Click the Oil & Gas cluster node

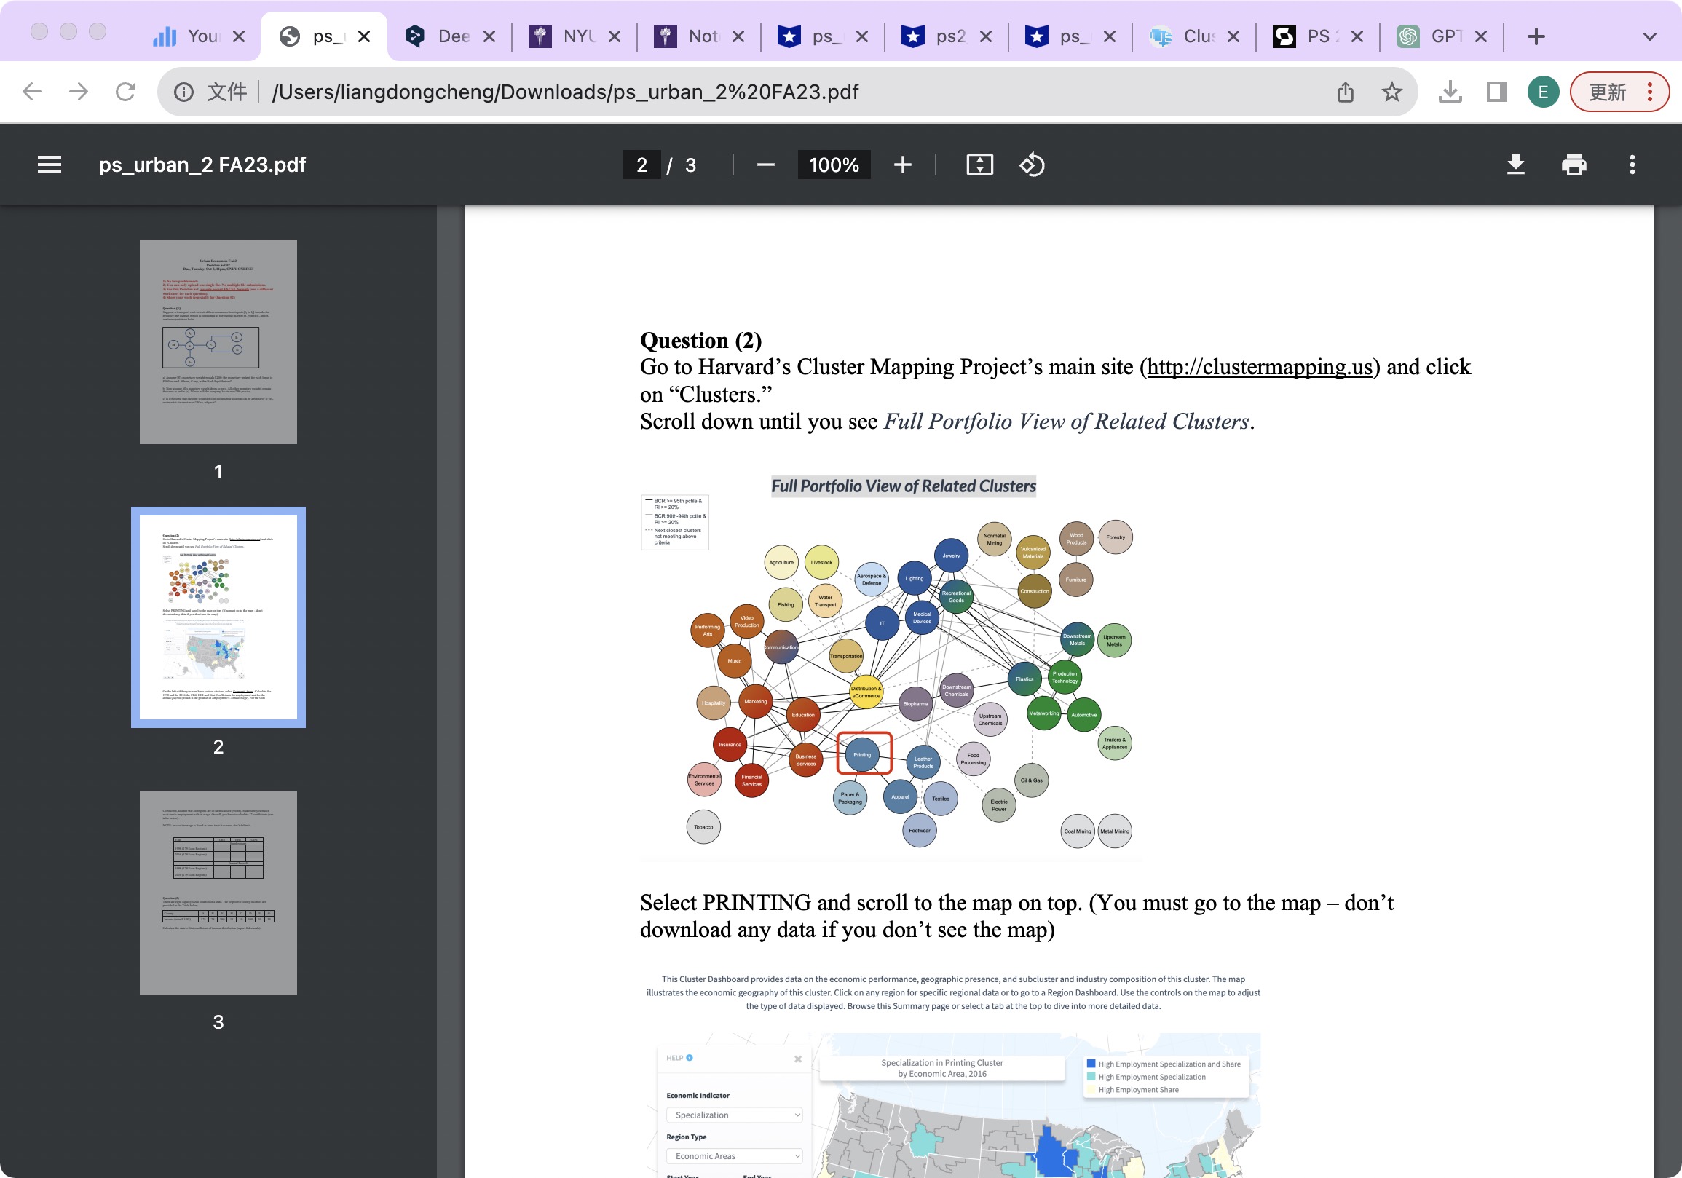[1032, 780]
